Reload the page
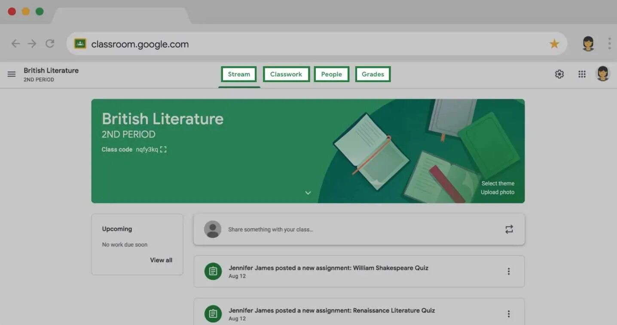This screenshot has width=617, height=325. tap(50, 44)
